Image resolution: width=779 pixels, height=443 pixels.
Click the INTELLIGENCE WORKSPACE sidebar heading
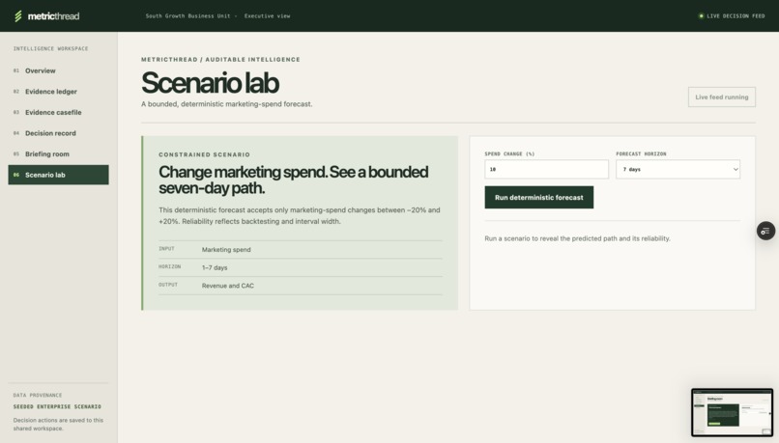click(x=50, y=48)
